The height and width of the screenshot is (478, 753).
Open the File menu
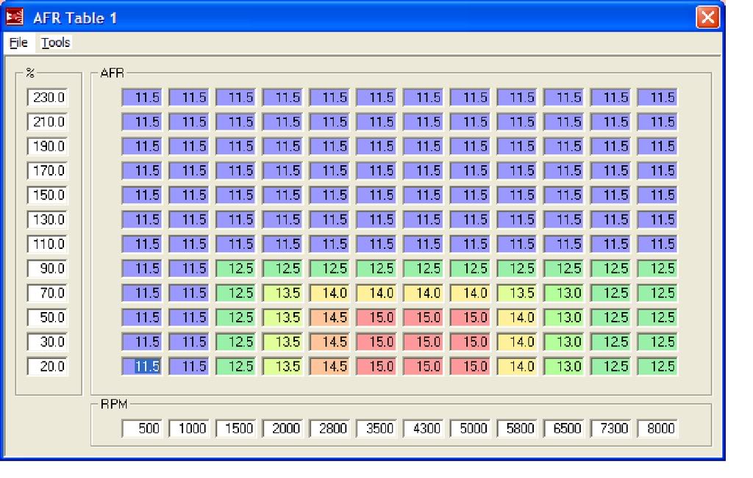coord(18,43)
